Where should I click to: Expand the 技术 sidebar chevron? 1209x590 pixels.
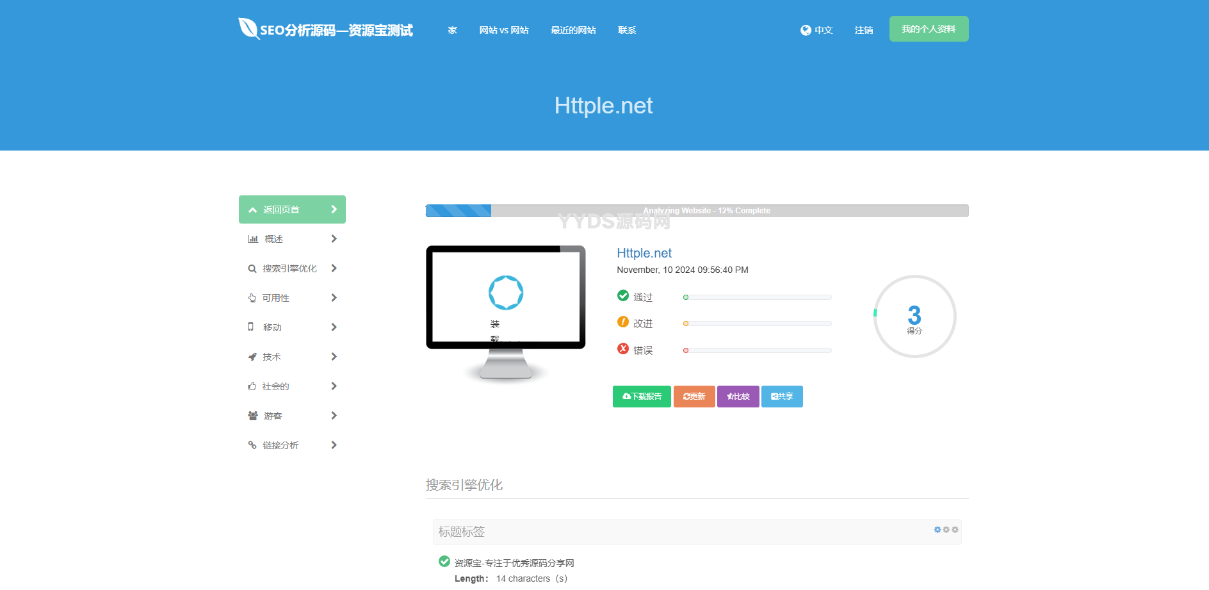[334, 357]
